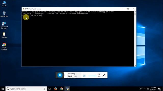Open recorder audio levels icon
This screenshot has width=163, height=91.
click(84, 76)
